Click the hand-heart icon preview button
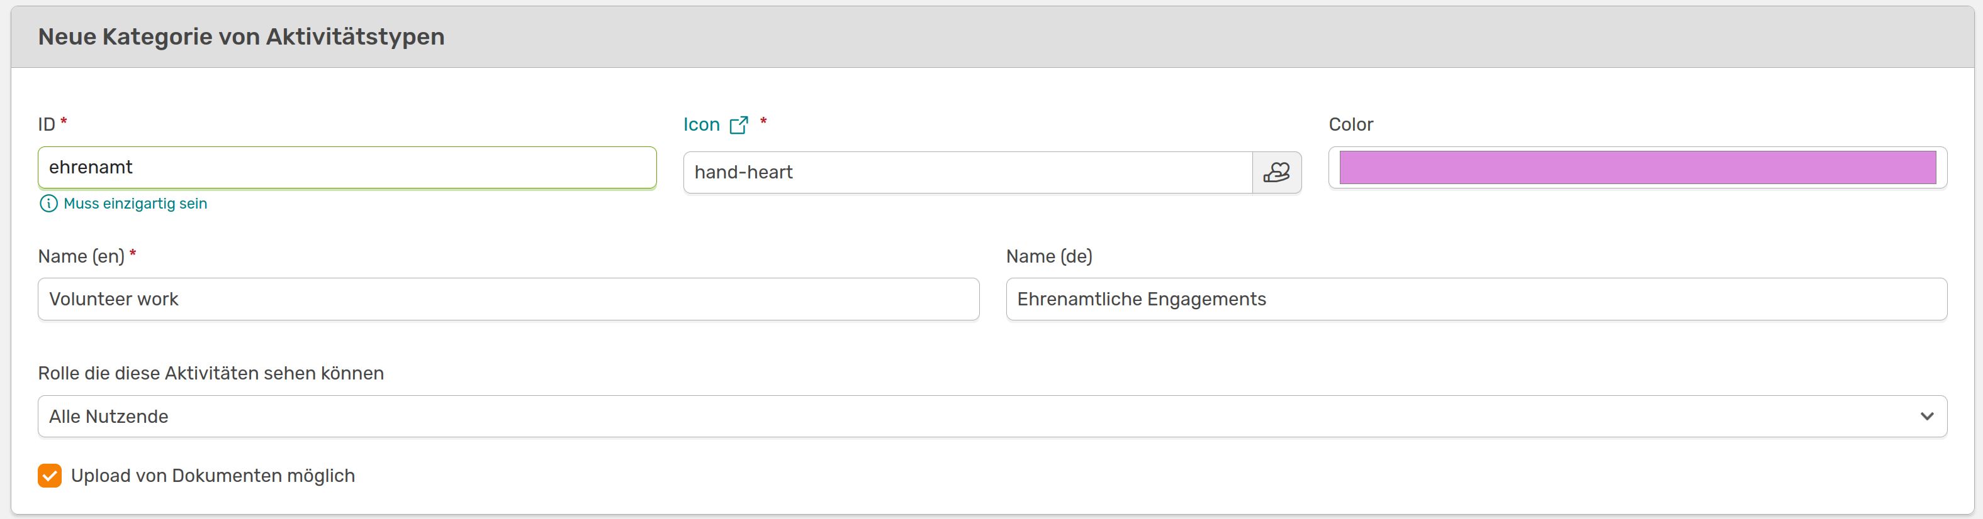 1276,172
